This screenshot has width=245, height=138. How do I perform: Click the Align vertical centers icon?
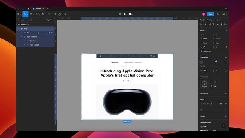click(x=217, y=25)
